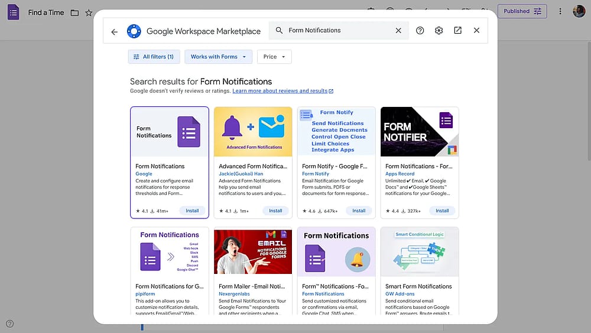
Task: Click the Google Workspace Marketplace logo
Action: (x=134, y=31)
